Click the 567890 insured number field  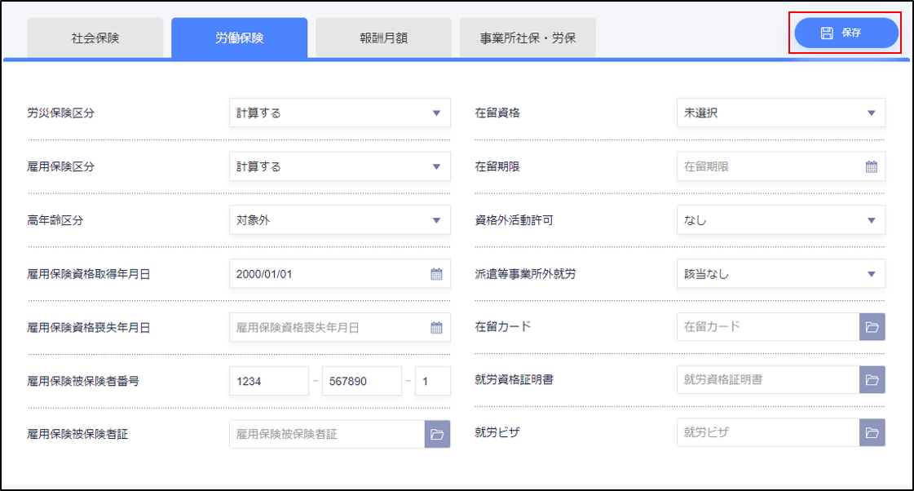tap(362, 381)
